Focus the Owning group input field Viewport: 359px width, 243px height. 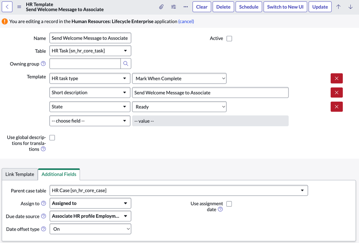(x=85, y=64)
